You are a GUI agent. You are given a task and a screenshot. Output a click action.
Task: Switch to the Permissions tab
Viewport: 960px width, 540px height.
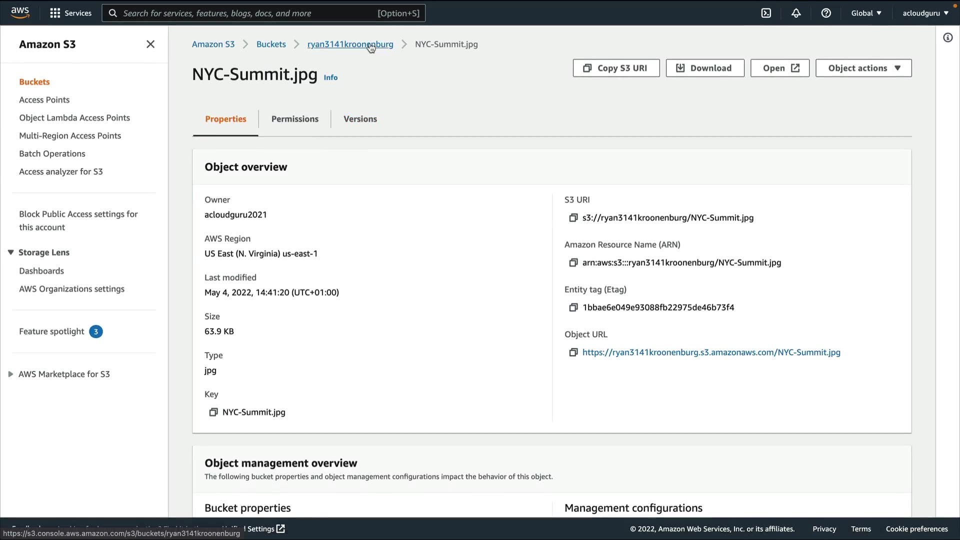click(294, 119)
